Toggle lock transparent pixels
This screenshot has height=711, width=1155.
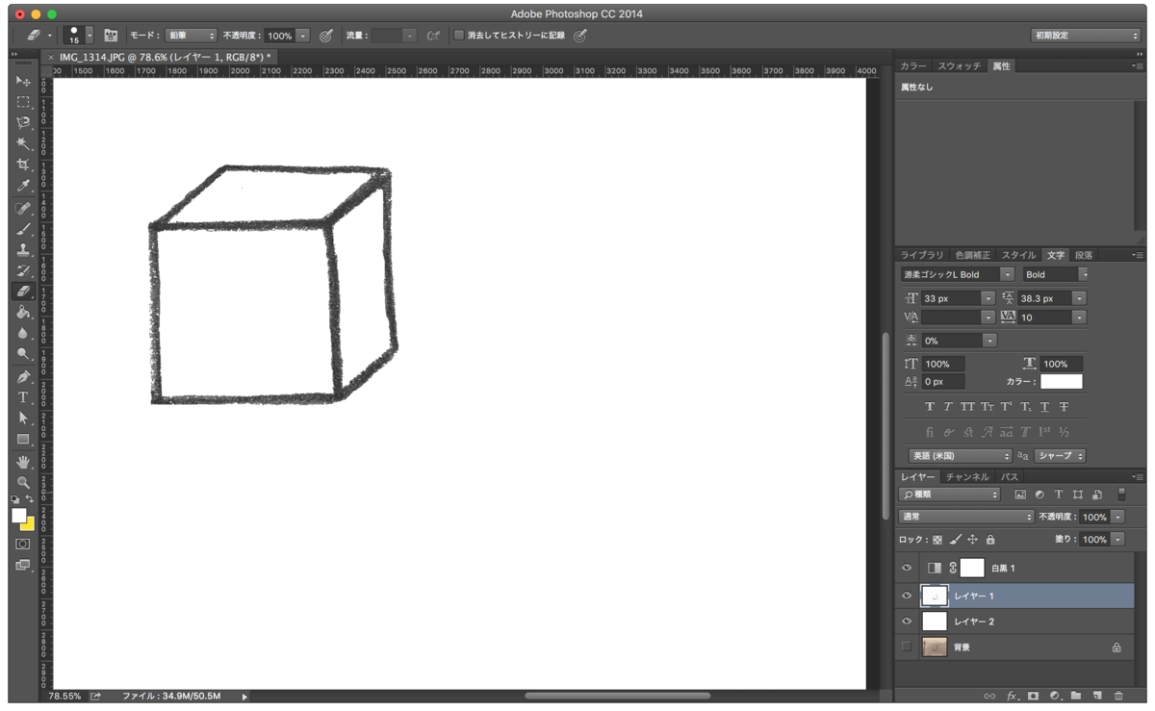(x=937, y=540)
